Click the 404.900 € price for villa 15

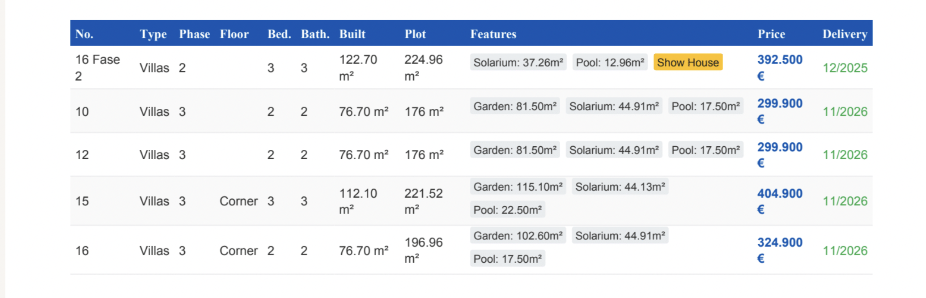click(x=779, y=194)
